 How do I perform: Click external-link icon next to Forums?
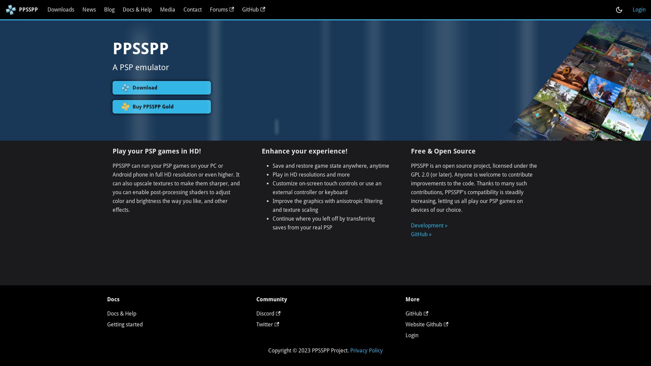[232, 9]
